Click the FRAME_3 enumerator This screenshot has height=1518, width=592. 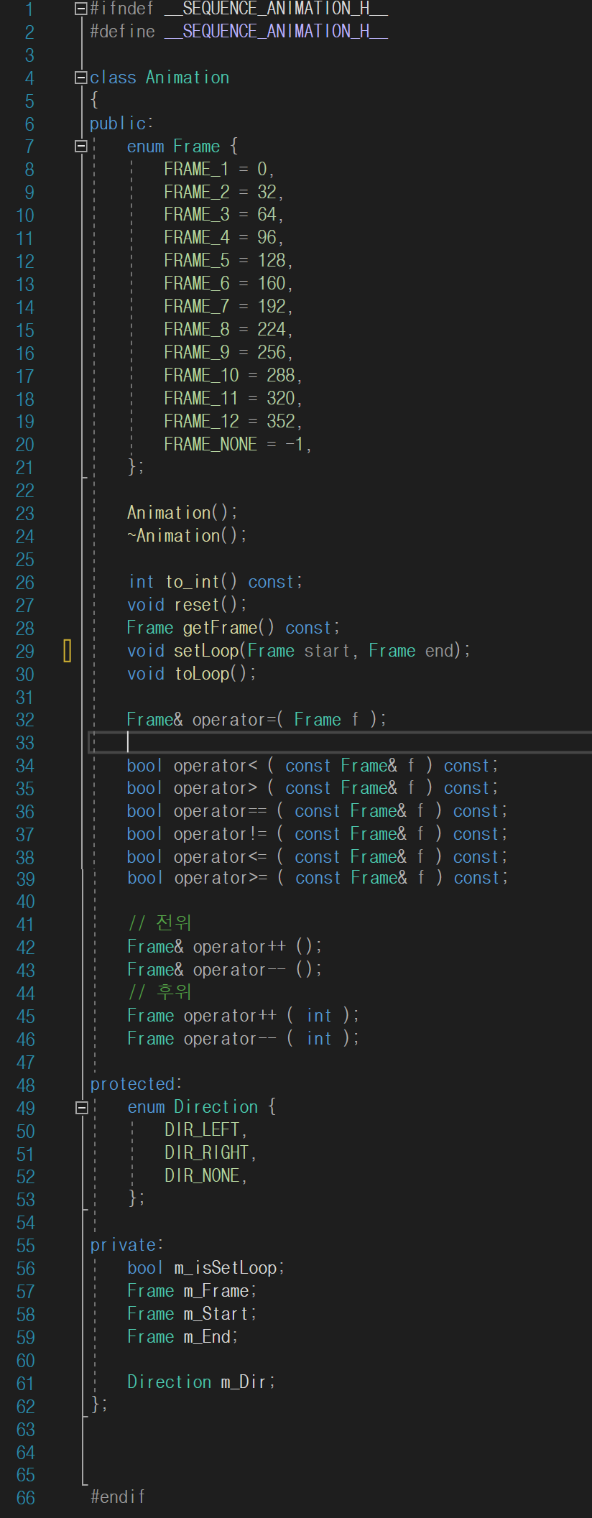click(x=196, y=215)
